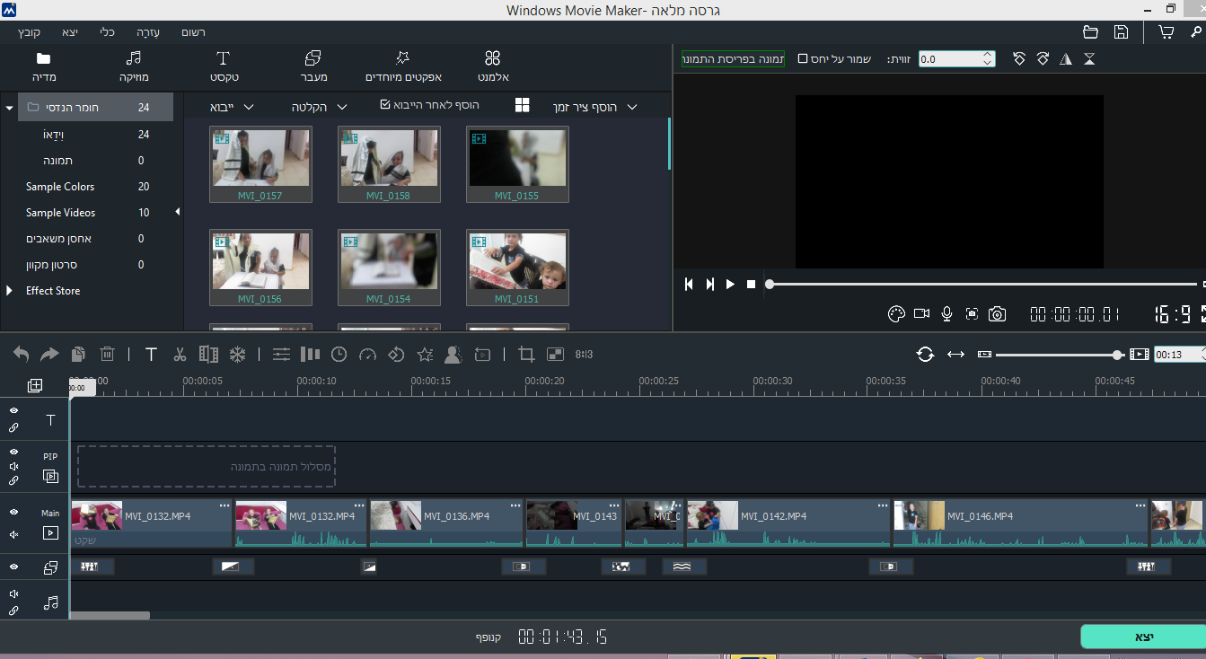Open the 'קובץ' menu in the menu bar
The width and height of the screenshot is (1206, 659).
[x=29, y=32]
